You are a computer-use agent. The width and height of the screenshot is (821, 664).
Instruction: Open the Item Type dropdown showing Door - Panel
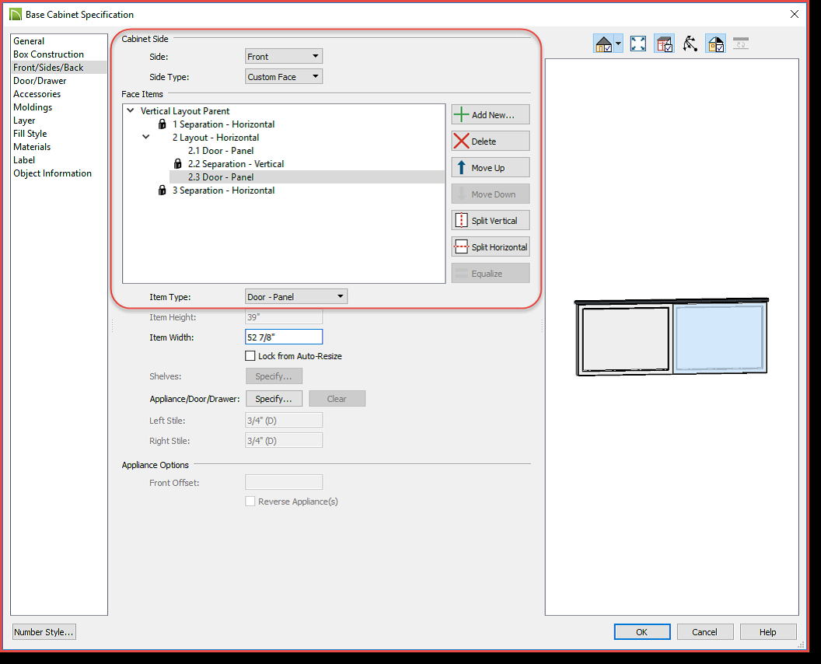[x=295, y=296]
